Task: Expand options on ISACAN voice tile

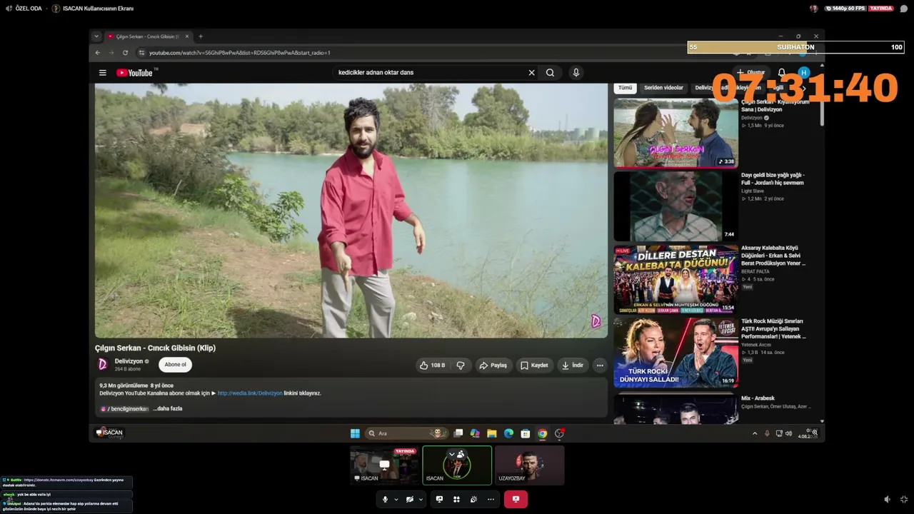Action: click(x=451, y=454)
